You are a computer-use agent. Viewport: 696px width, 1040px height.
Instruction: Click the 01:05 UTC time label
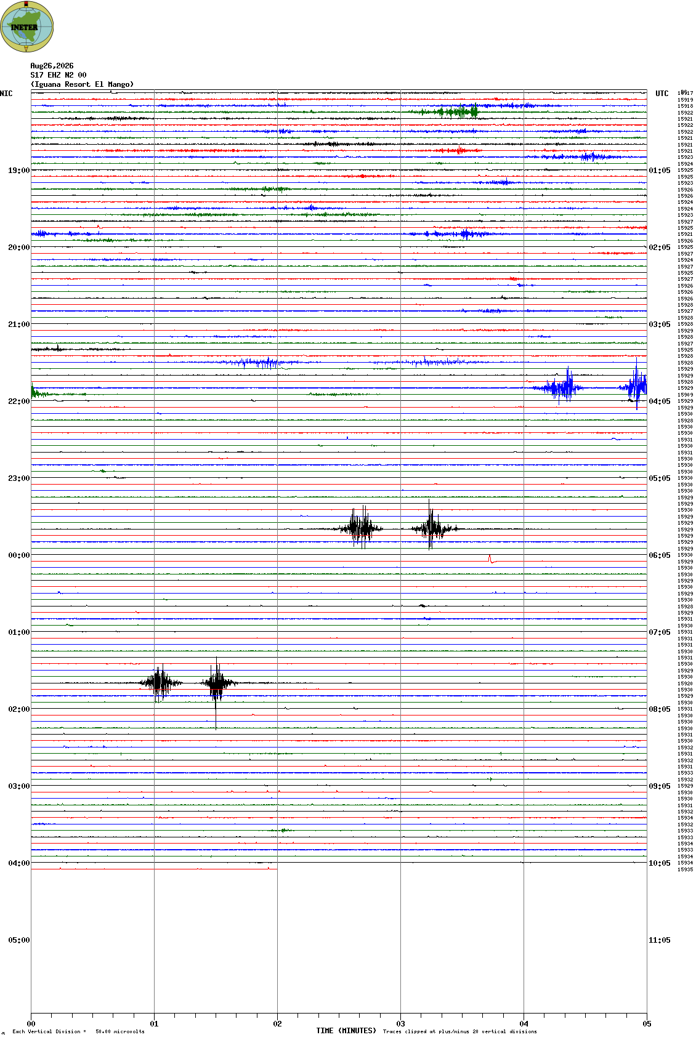[x=660, y=171]
